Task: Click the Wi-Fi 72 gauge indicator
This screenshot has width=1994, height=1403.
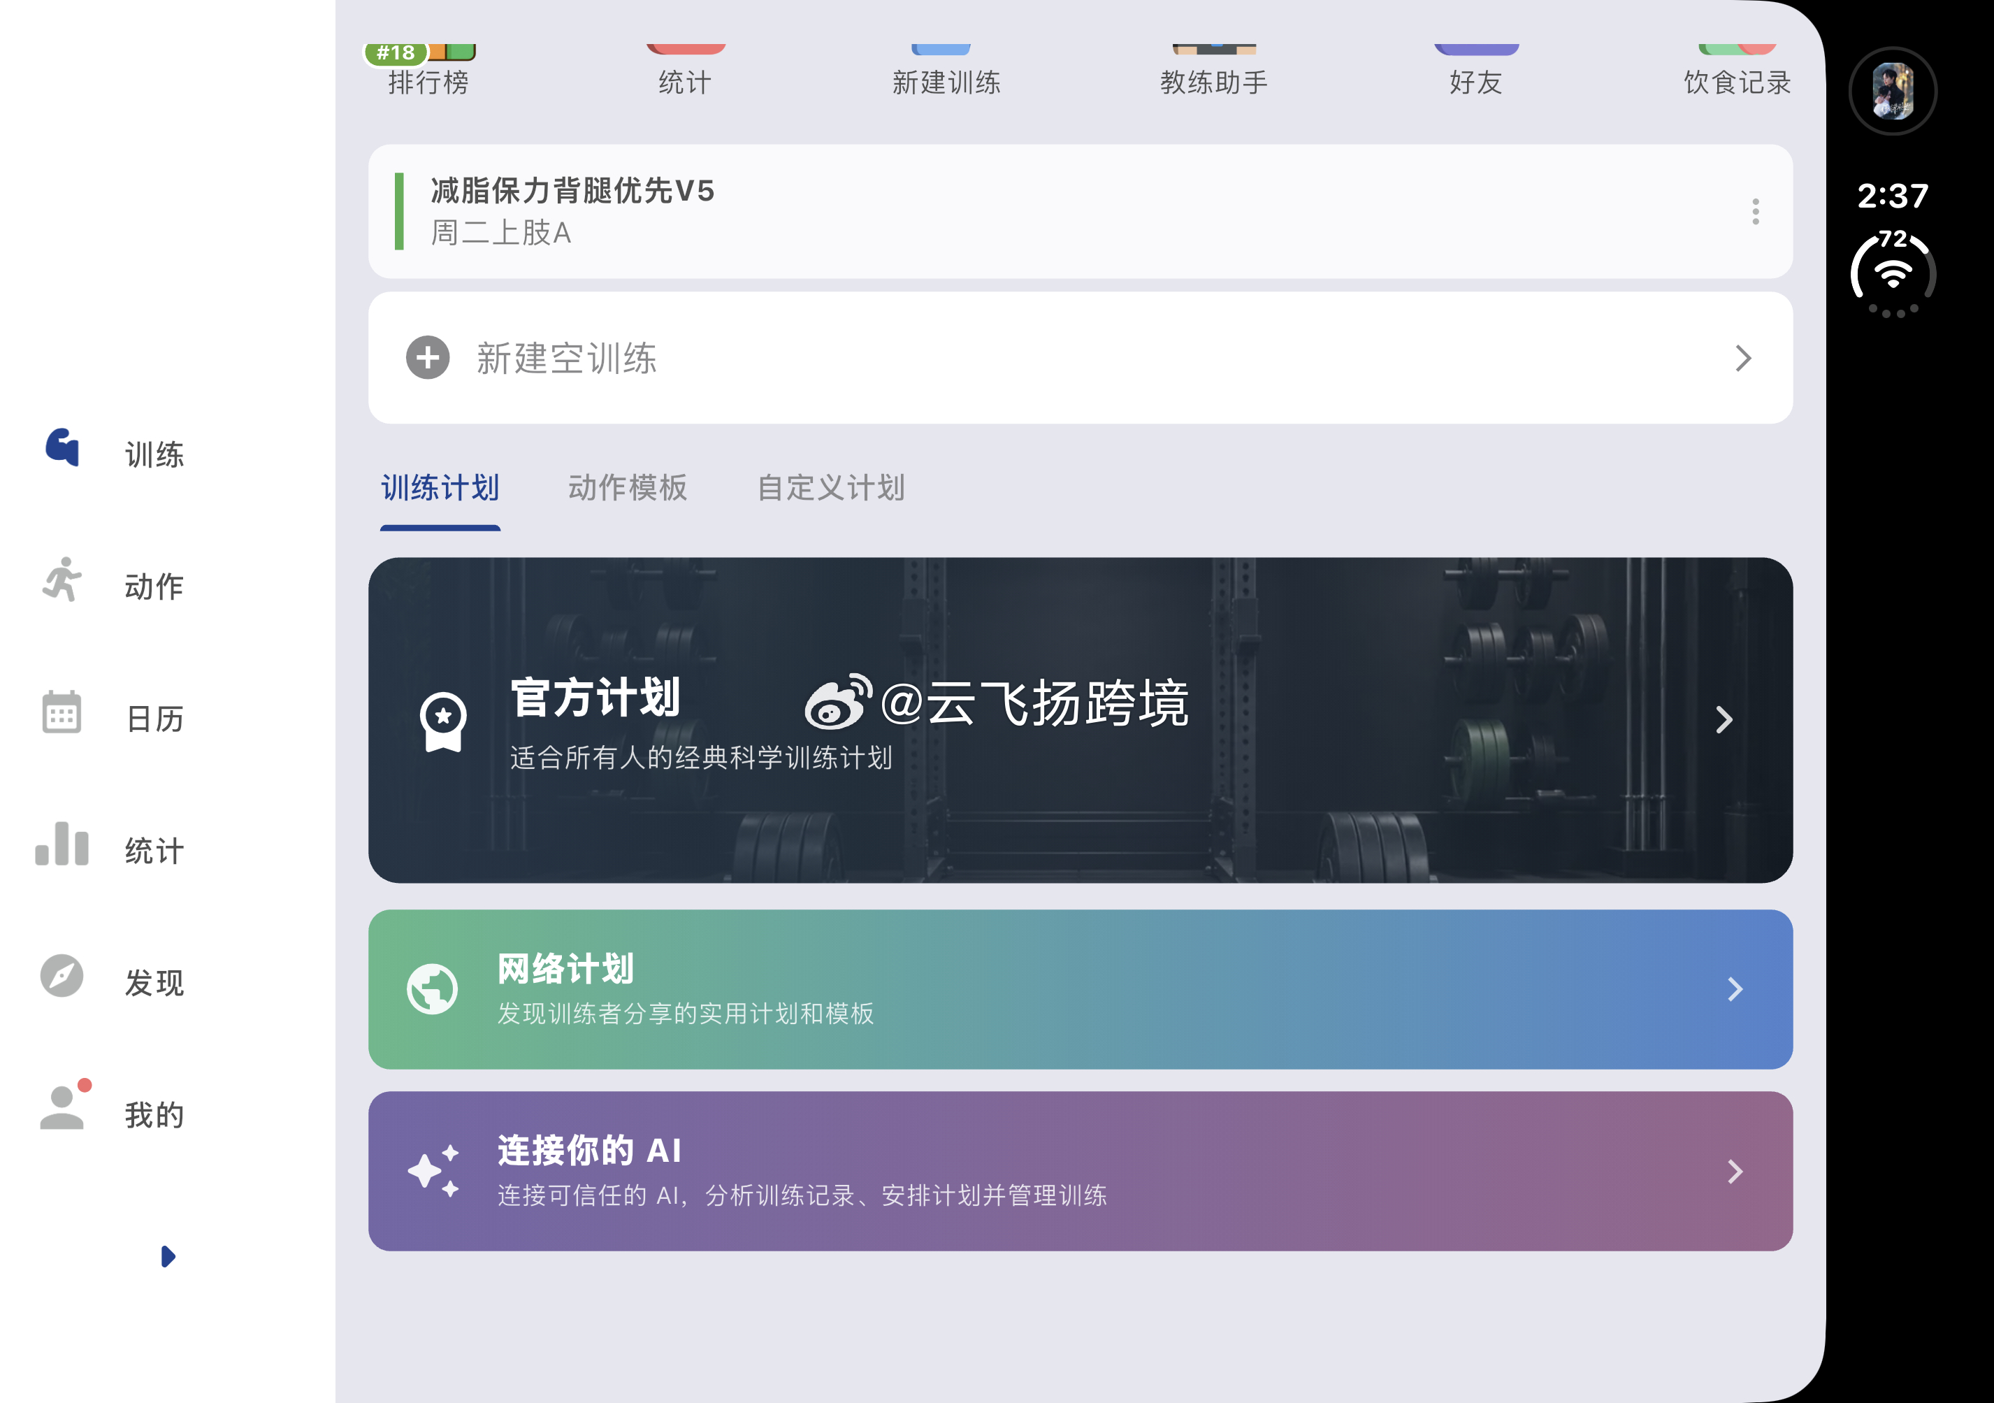Action: pyautogui.click(x=1893, y=273)
